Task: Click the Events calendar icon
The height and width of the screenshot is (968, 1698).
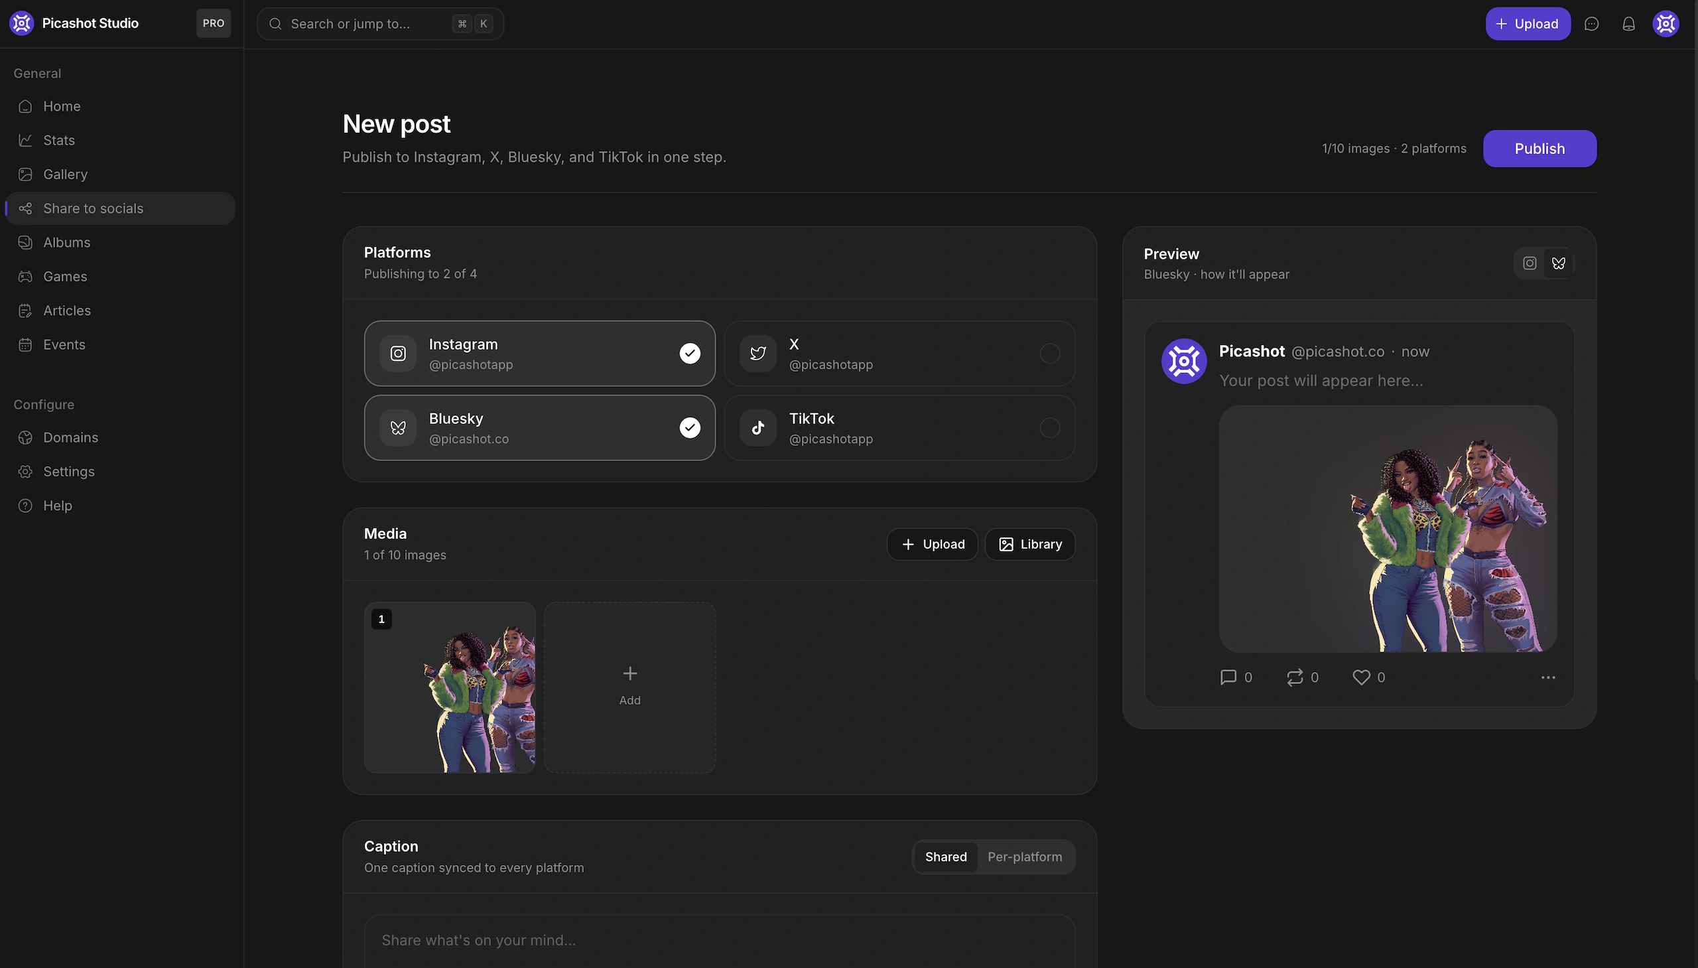Action: pos(25,344)
